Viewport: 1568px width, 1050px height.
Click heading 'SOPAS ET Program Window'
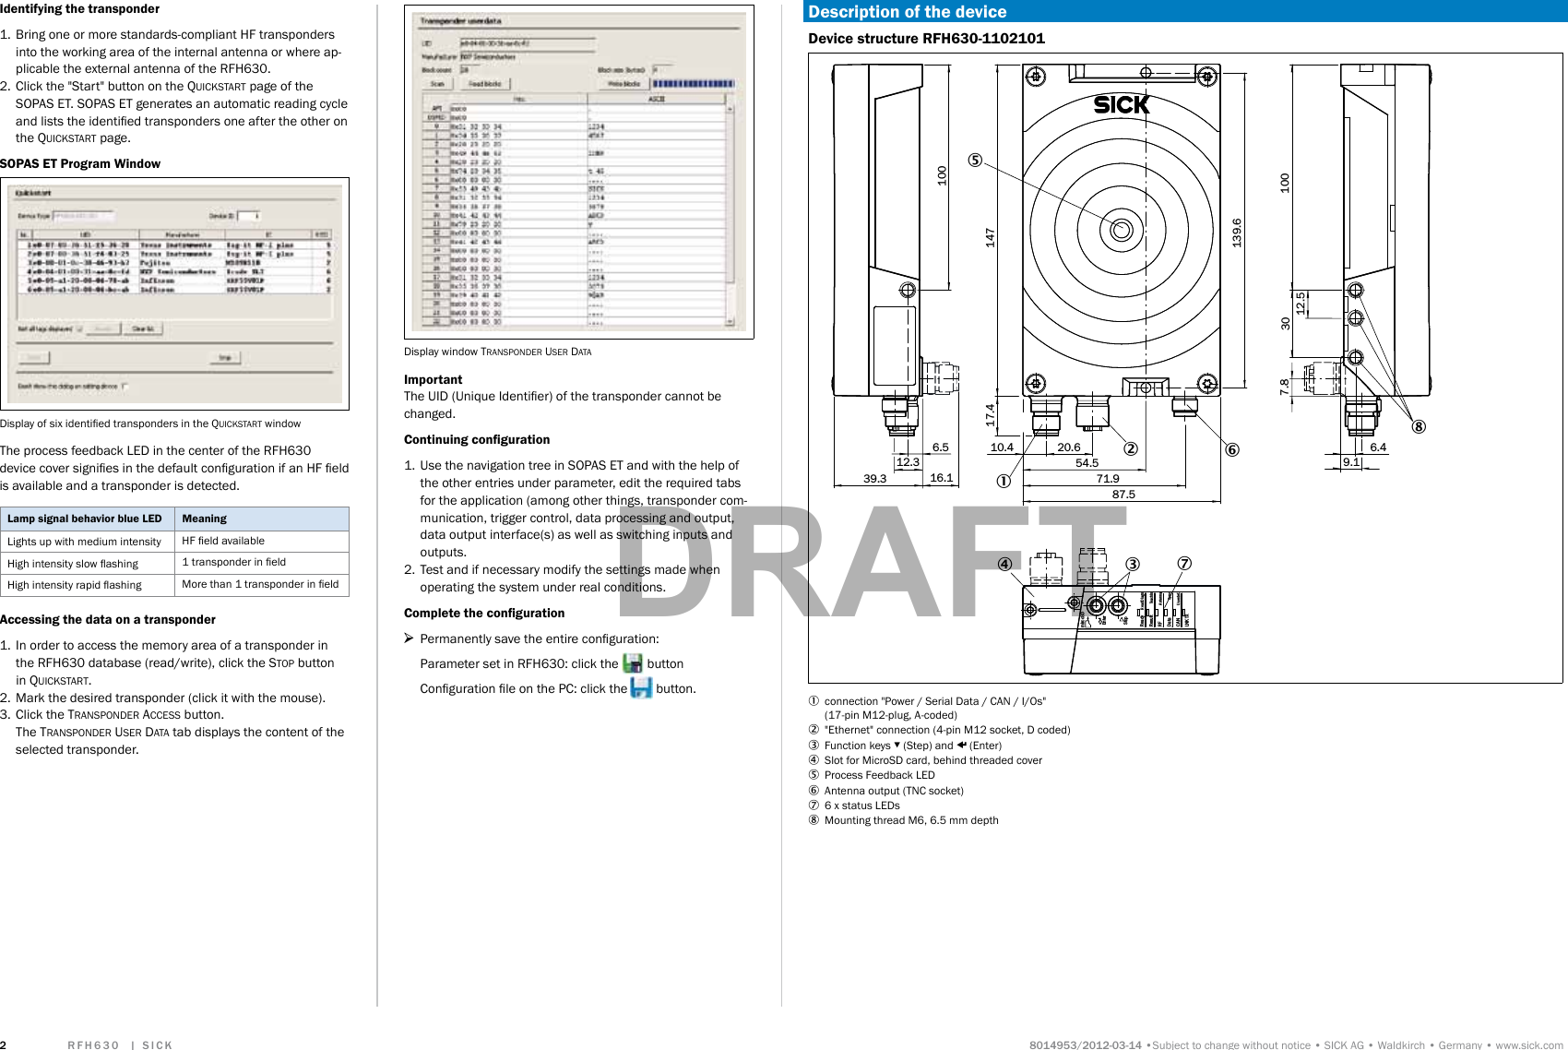point(80,163)
